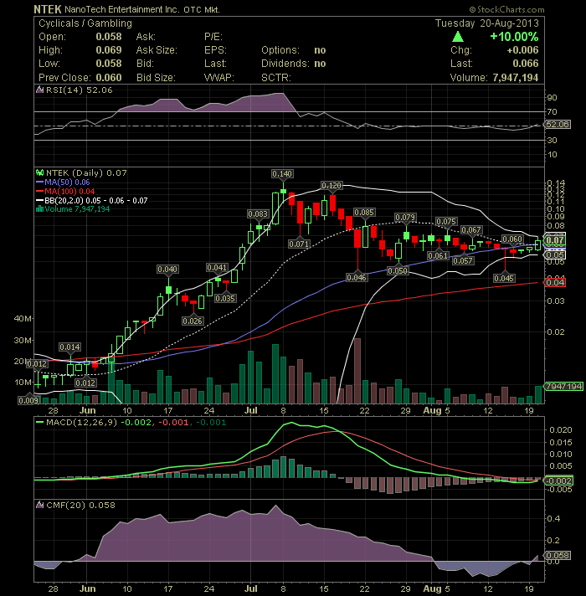Click the Volume legend bar icon

click(x=39, y=208)
